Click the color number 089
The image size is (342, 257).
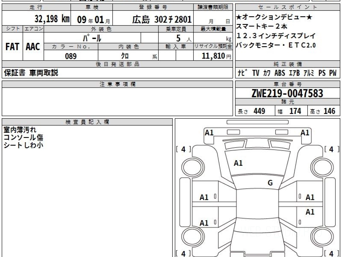(x=71, y=56)
